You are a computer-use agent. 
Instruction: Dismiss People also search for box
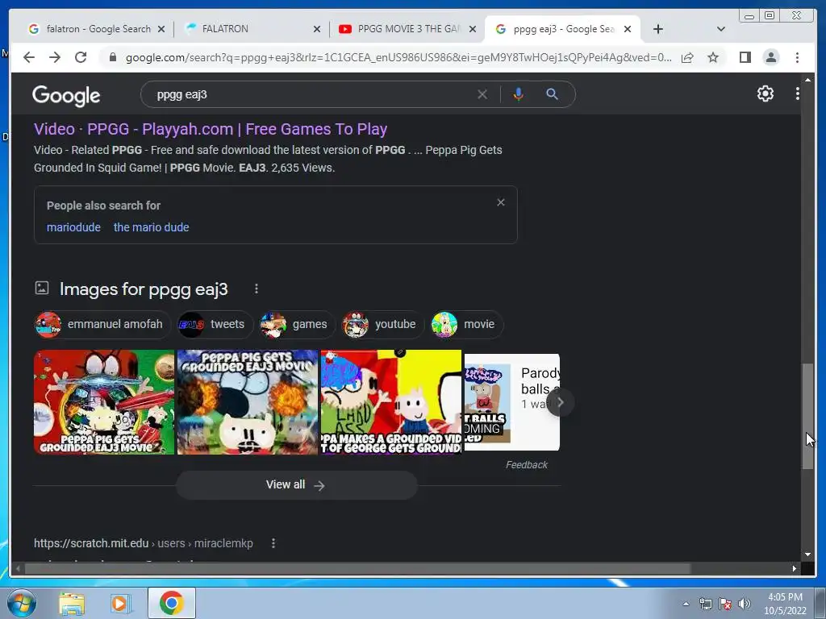click(500, 202)
